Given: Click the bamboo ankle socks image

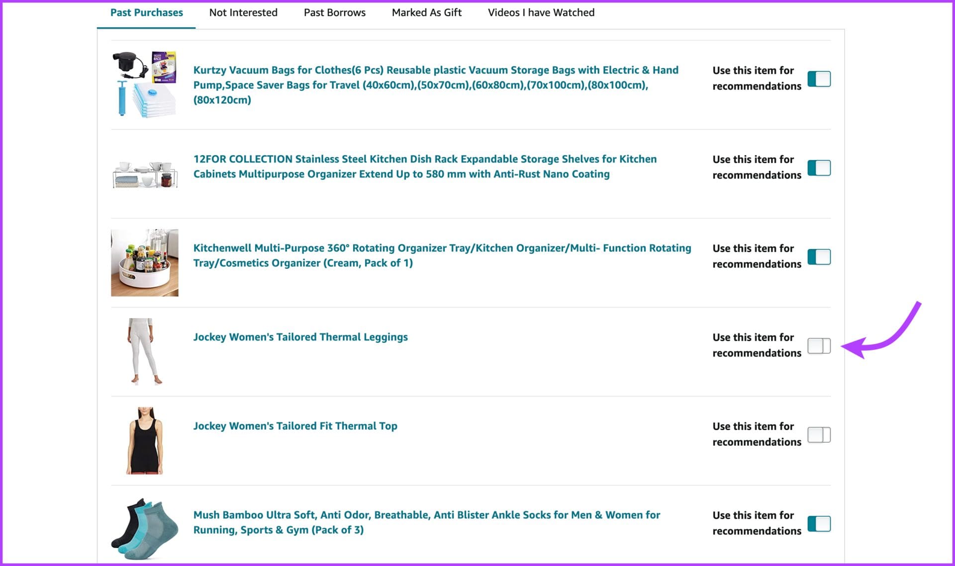Looking at the screenshot, I should [x=145, y=529].
